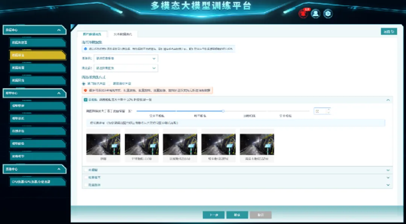The height and width of the screenshot is (224, 406).
Task: Increase the blur threshold with the up arrow
Action: [328, 109]
